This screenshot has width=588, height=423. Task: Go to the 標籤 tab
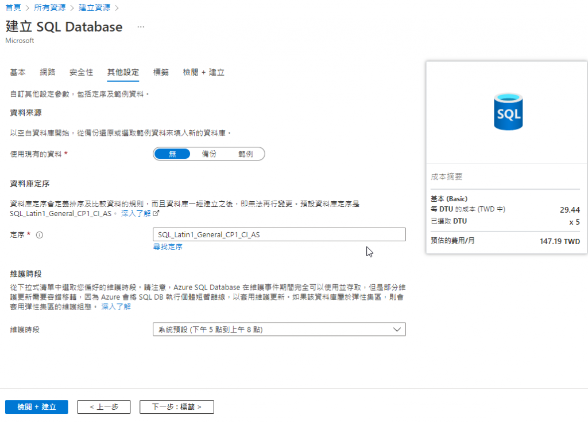(161, 72)
